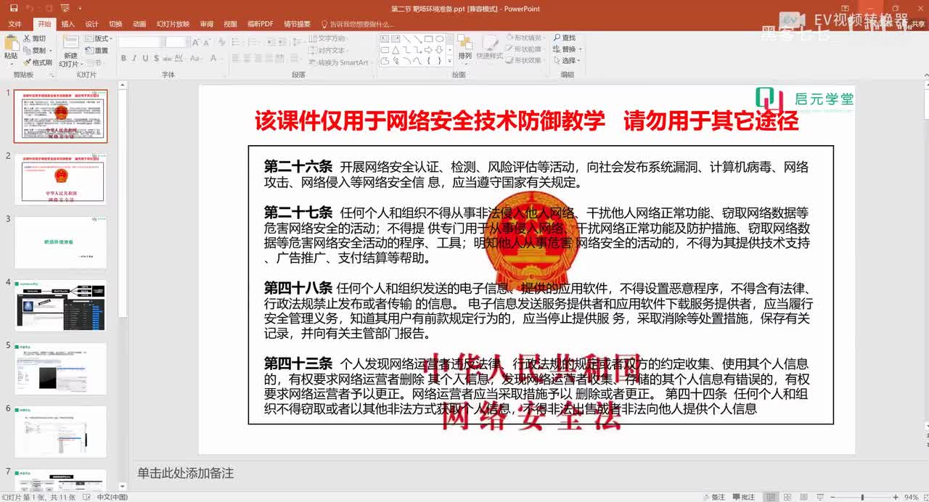The height and width of the screenshot is (502, 929).
Task: Switch to the Review (审阅) tab
Action: coord(207,24)
